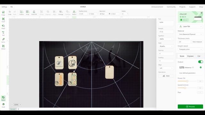Click the Speed (mm/s) slider handle
205x115 pixels.
185,88
